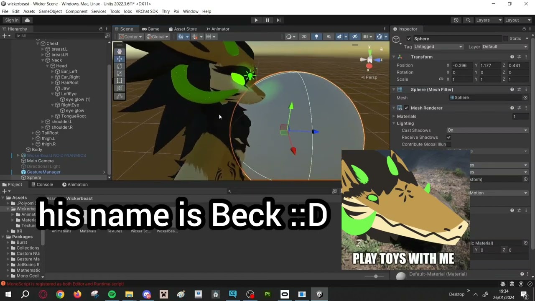Select the Hand view tool
Image resolution: width=535 pixels, height=301 pixels.
click(x=120, y=51)
